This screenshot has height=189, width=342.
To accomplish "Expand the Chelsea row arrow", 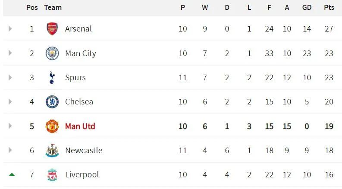I will click(10, 102).
